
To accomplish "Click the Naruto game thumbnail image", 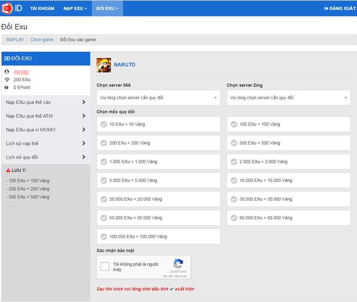I will point(103,65).
